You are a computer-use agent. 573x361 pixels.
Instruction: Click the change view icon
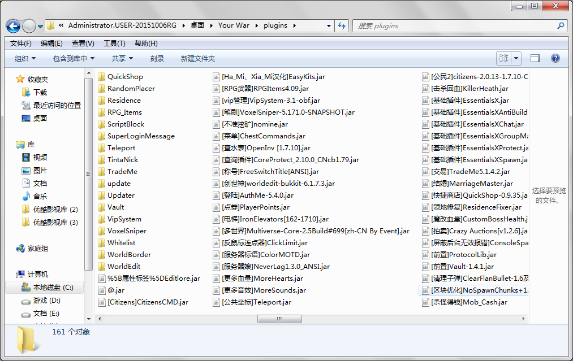click(x=503, y=58)
